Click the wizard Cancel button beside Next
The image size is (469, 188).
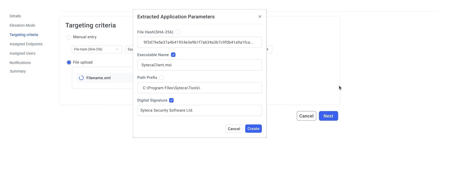(306, 116)
